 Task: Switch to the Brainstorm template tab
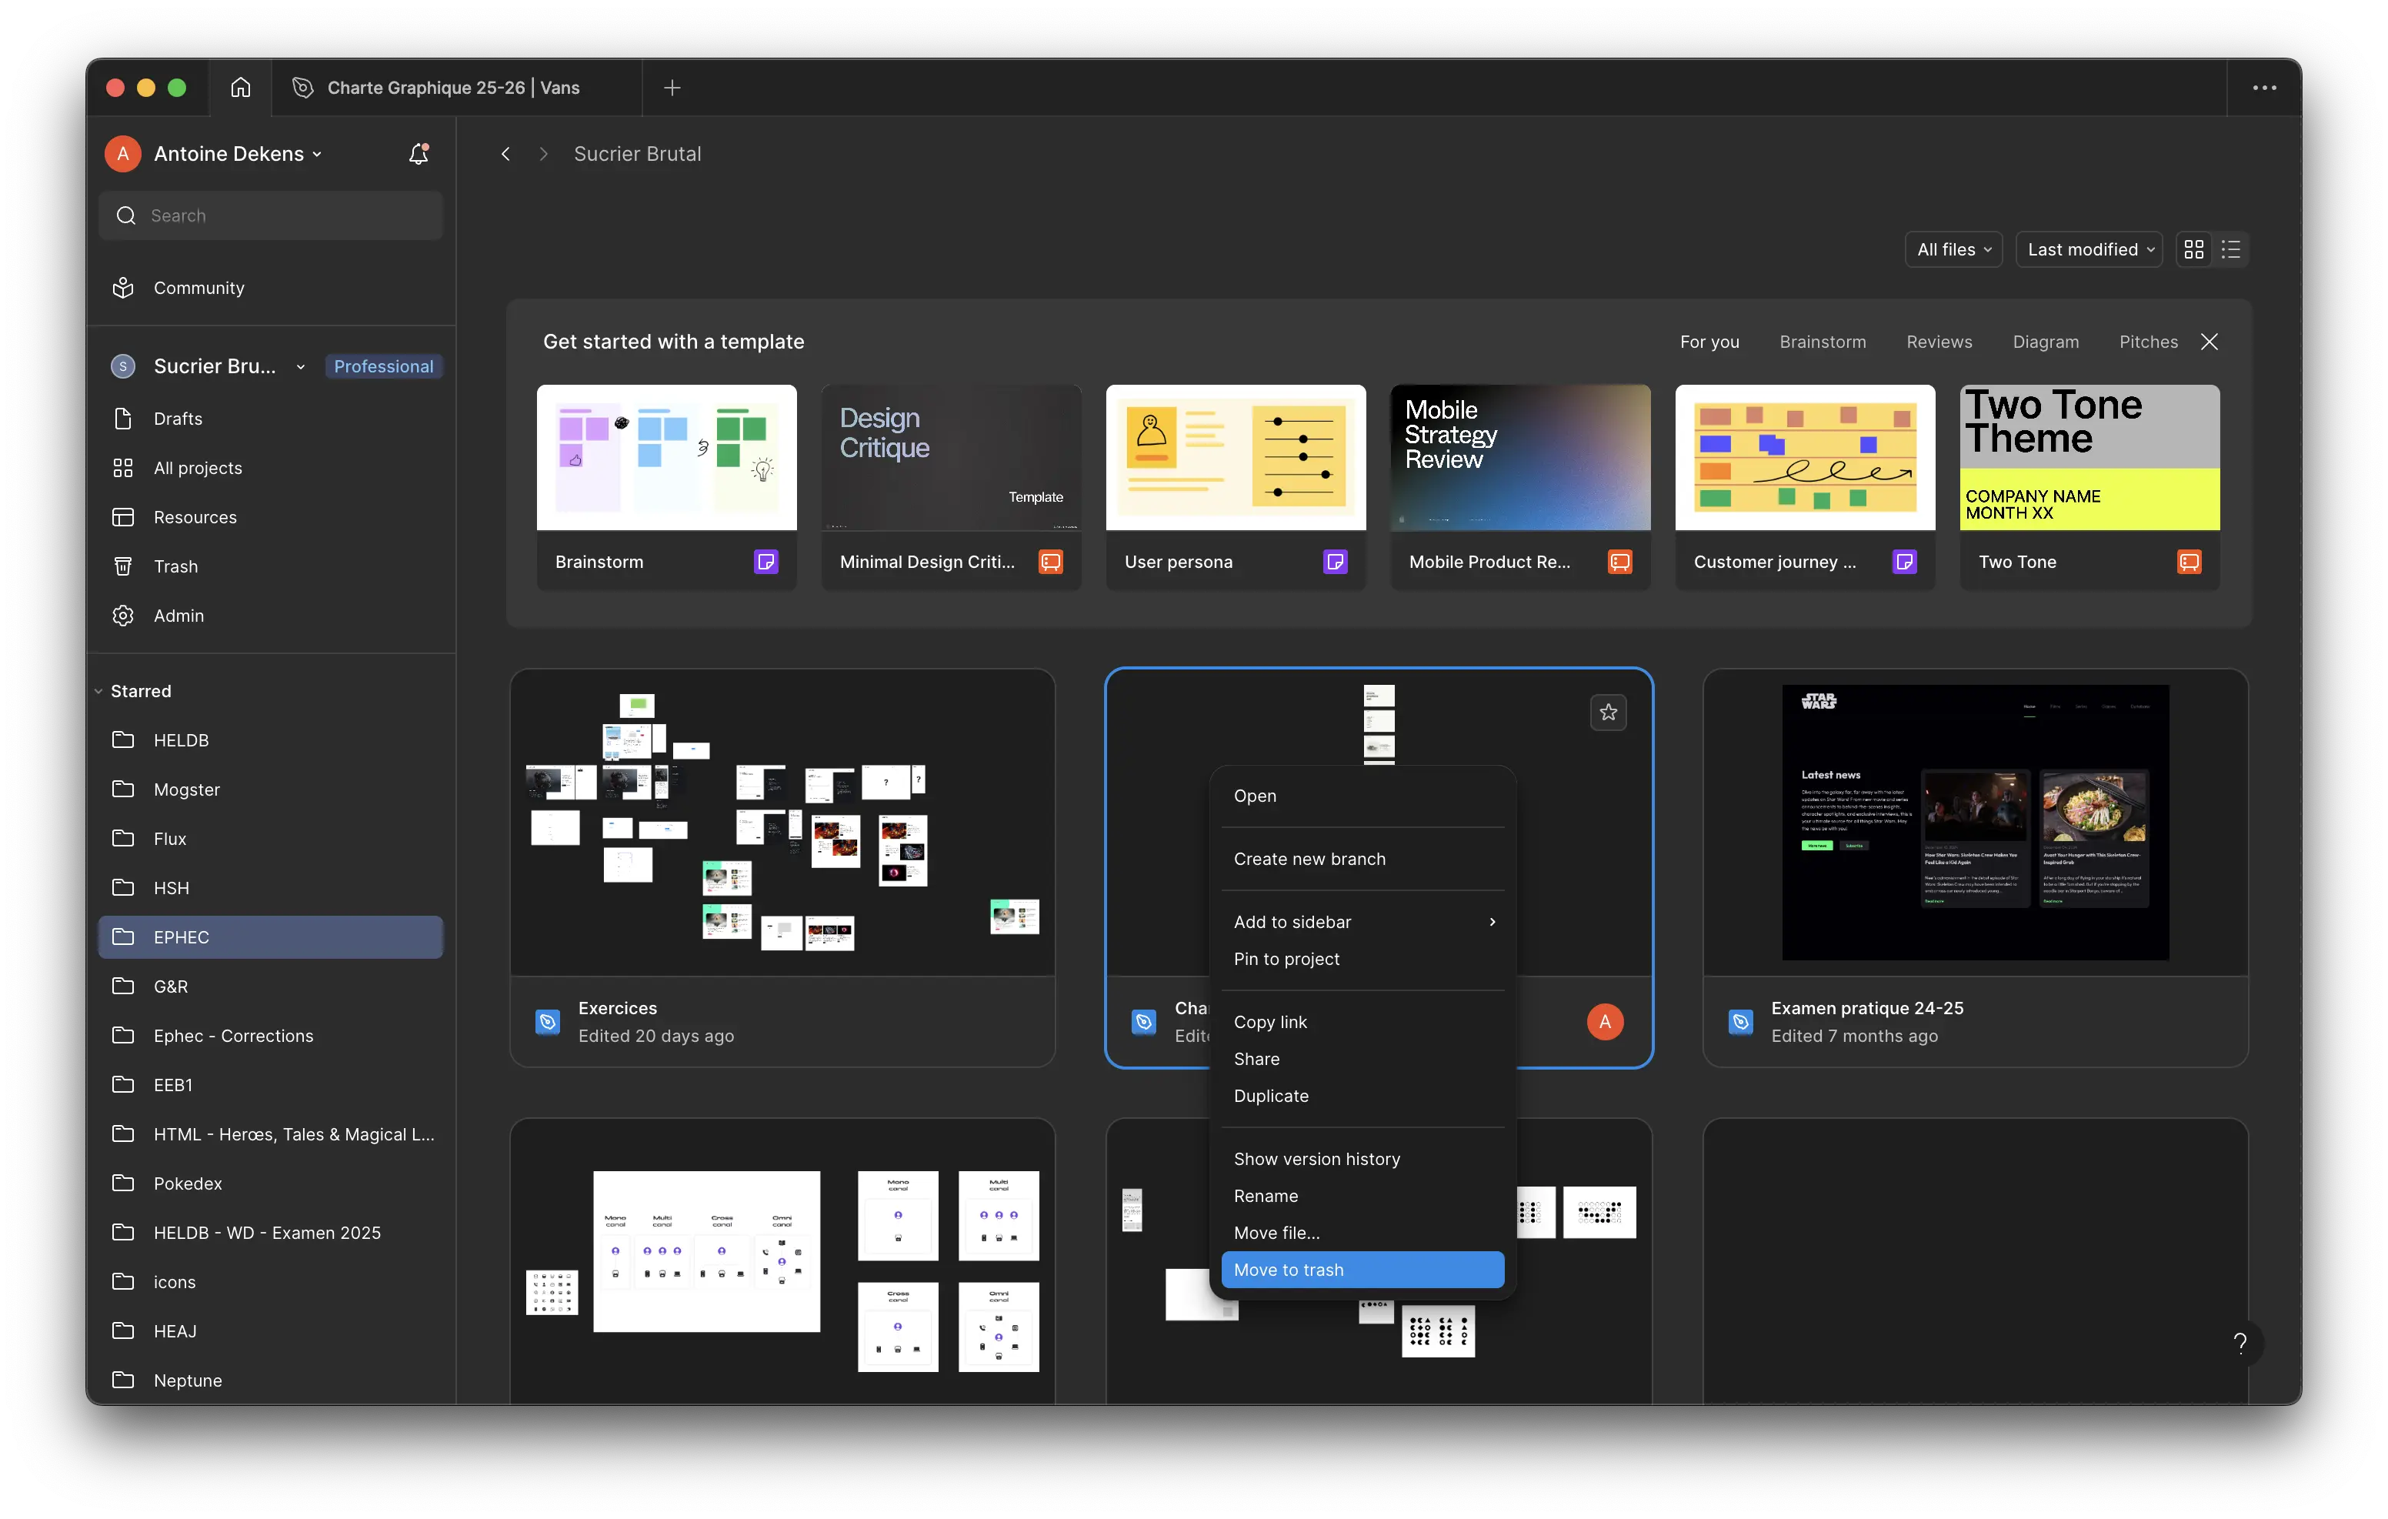point(1822,342)
